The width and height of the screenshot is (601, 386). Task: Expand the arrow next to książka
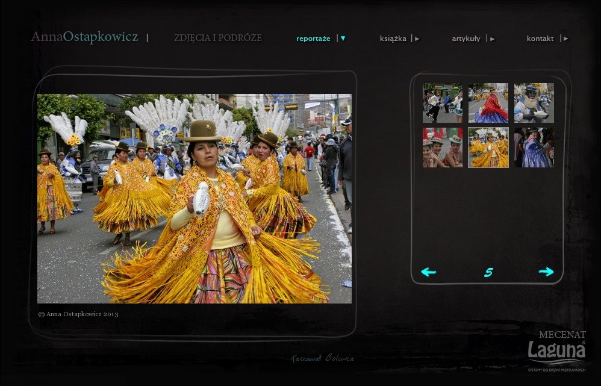point(417,39)
